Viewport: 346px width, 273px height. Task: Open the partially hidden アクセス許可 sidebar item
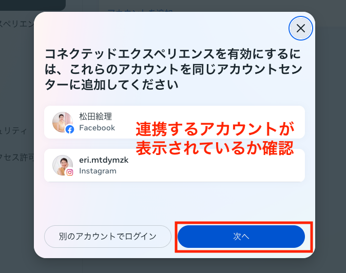point(17,157)
